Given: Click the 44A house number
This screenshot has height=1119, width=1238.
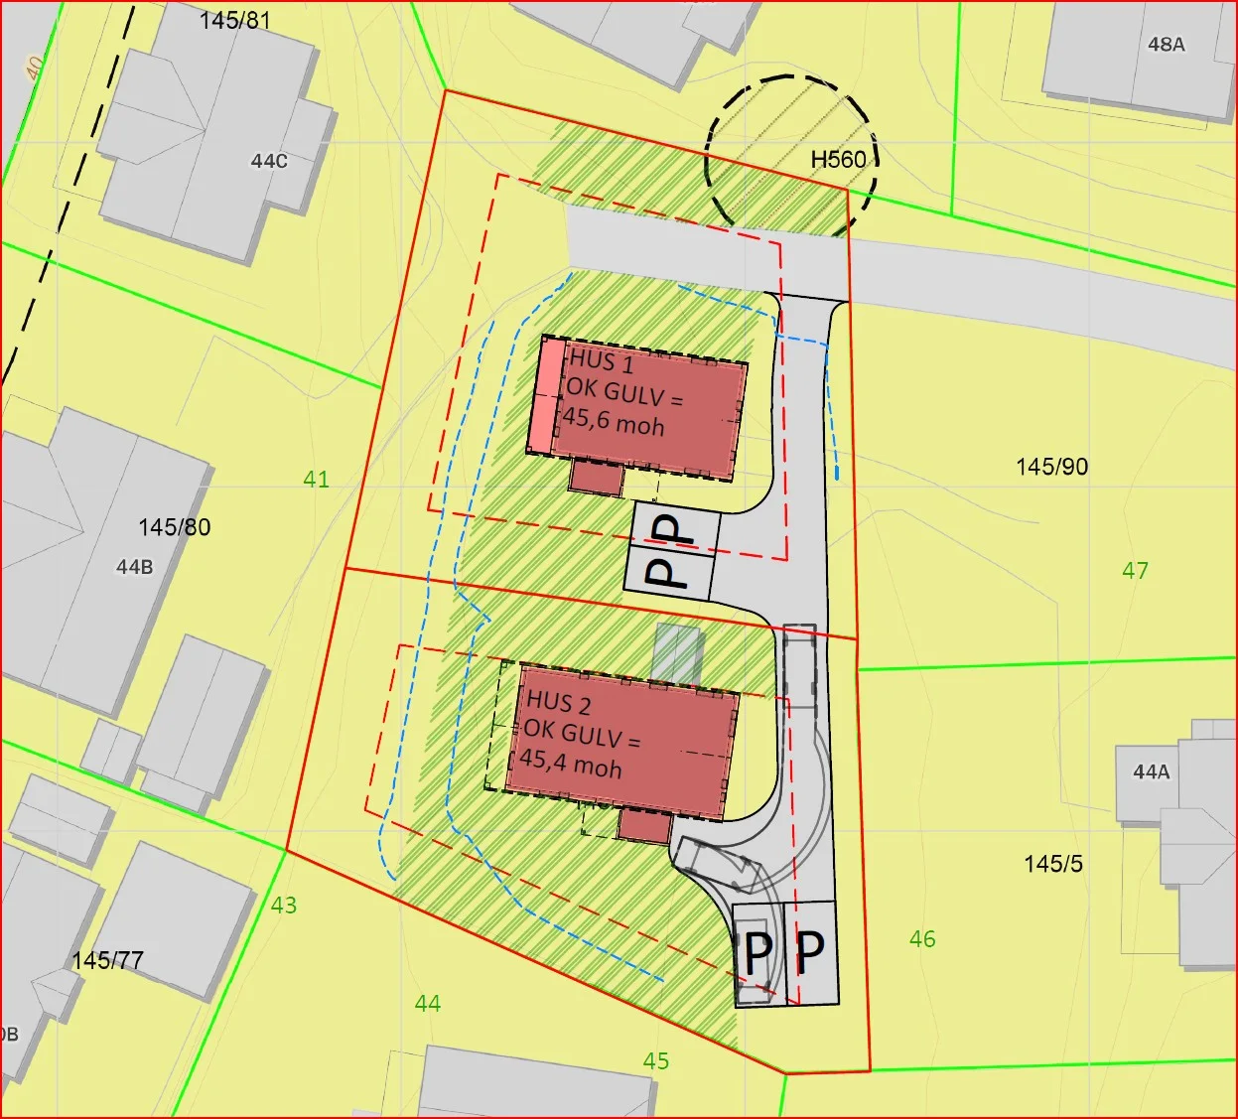Looking at the screenshot, I should (1152, 771).
